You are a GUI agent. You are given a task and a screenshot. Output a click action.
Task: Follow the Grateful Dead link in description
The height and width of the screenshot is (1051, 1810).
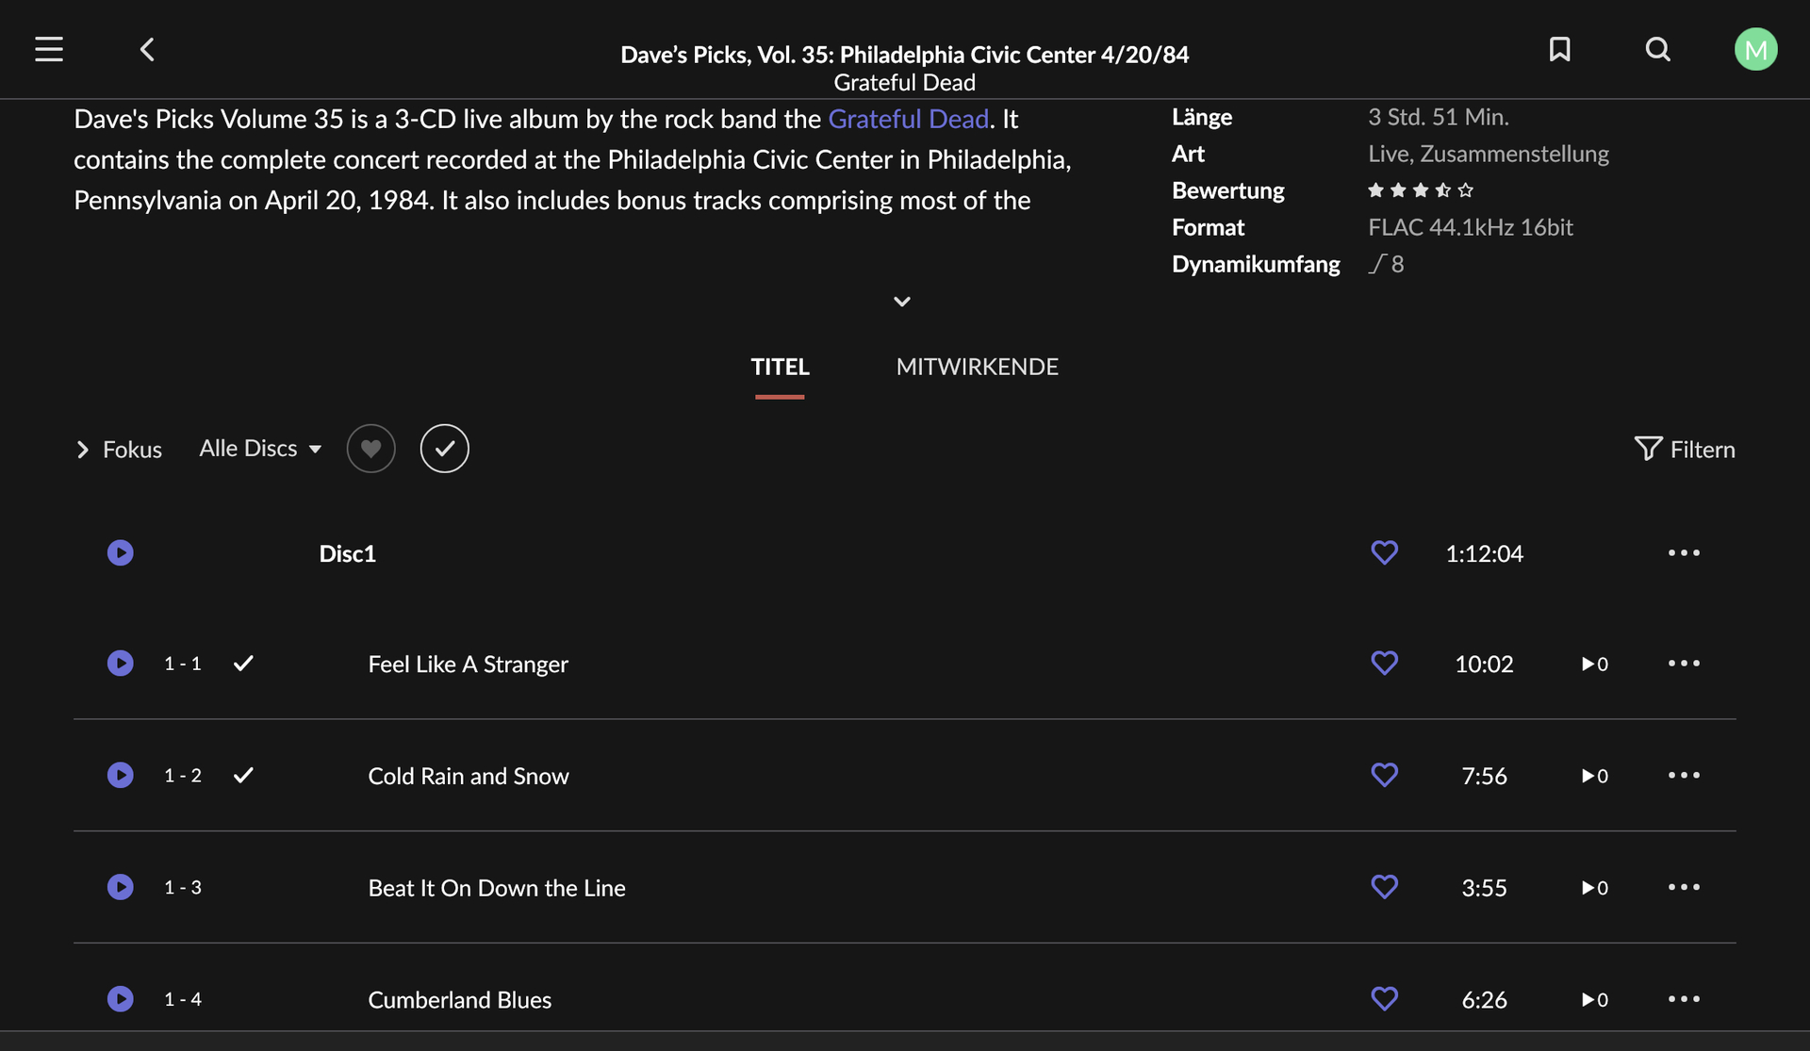click(x=908, y=119)
